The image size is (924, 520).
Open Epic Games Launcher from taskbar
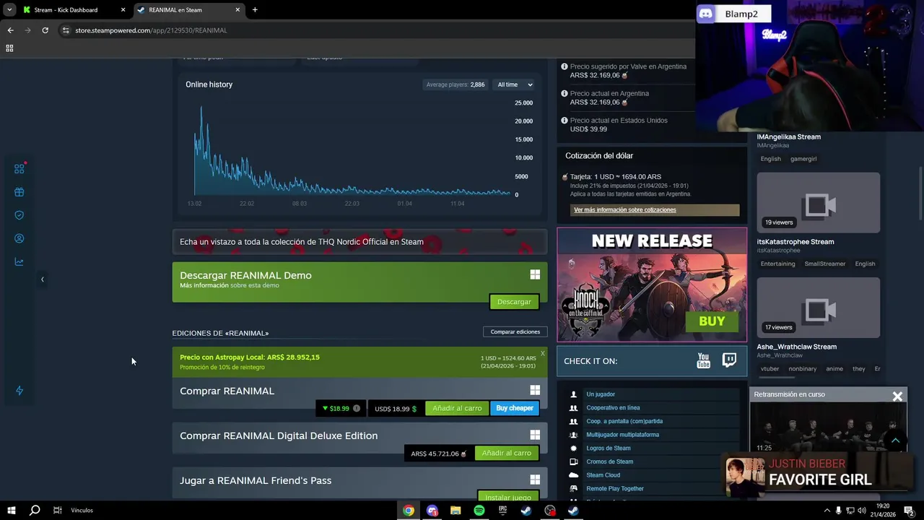pyautogui.click(x=502, y=511)
